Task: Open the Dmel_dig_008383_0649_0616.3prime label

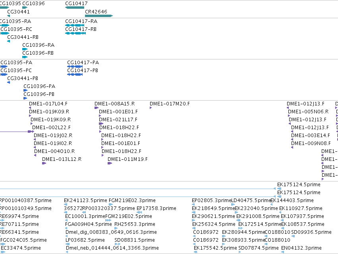Action: point(111,232)
